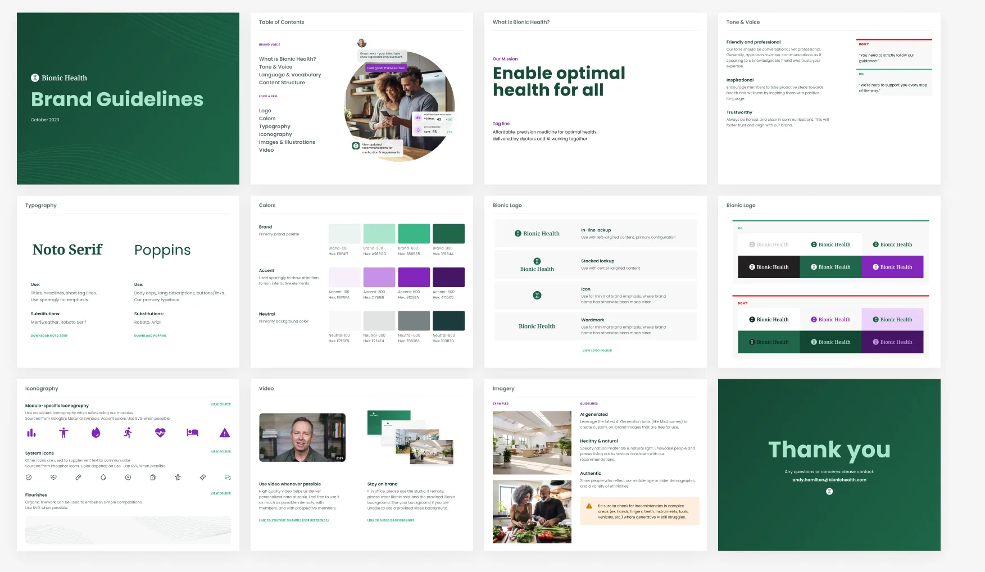Image resolution: width=985 pixels, height=572 pixels.
Task: Select 'Content Structure' contents entry
Action: (x=282, y=83)
